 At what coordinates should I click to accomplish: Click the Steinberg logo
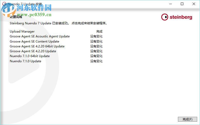tap(177, 17)
